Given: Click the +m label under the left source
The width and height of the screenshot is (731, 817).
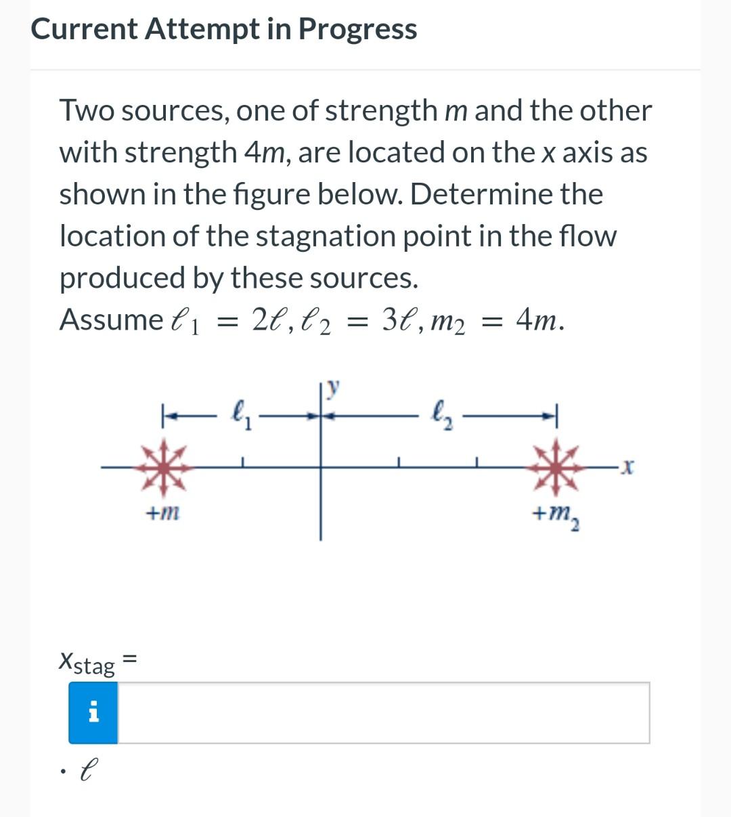Looking at the screenshot, I should point(162,513).
